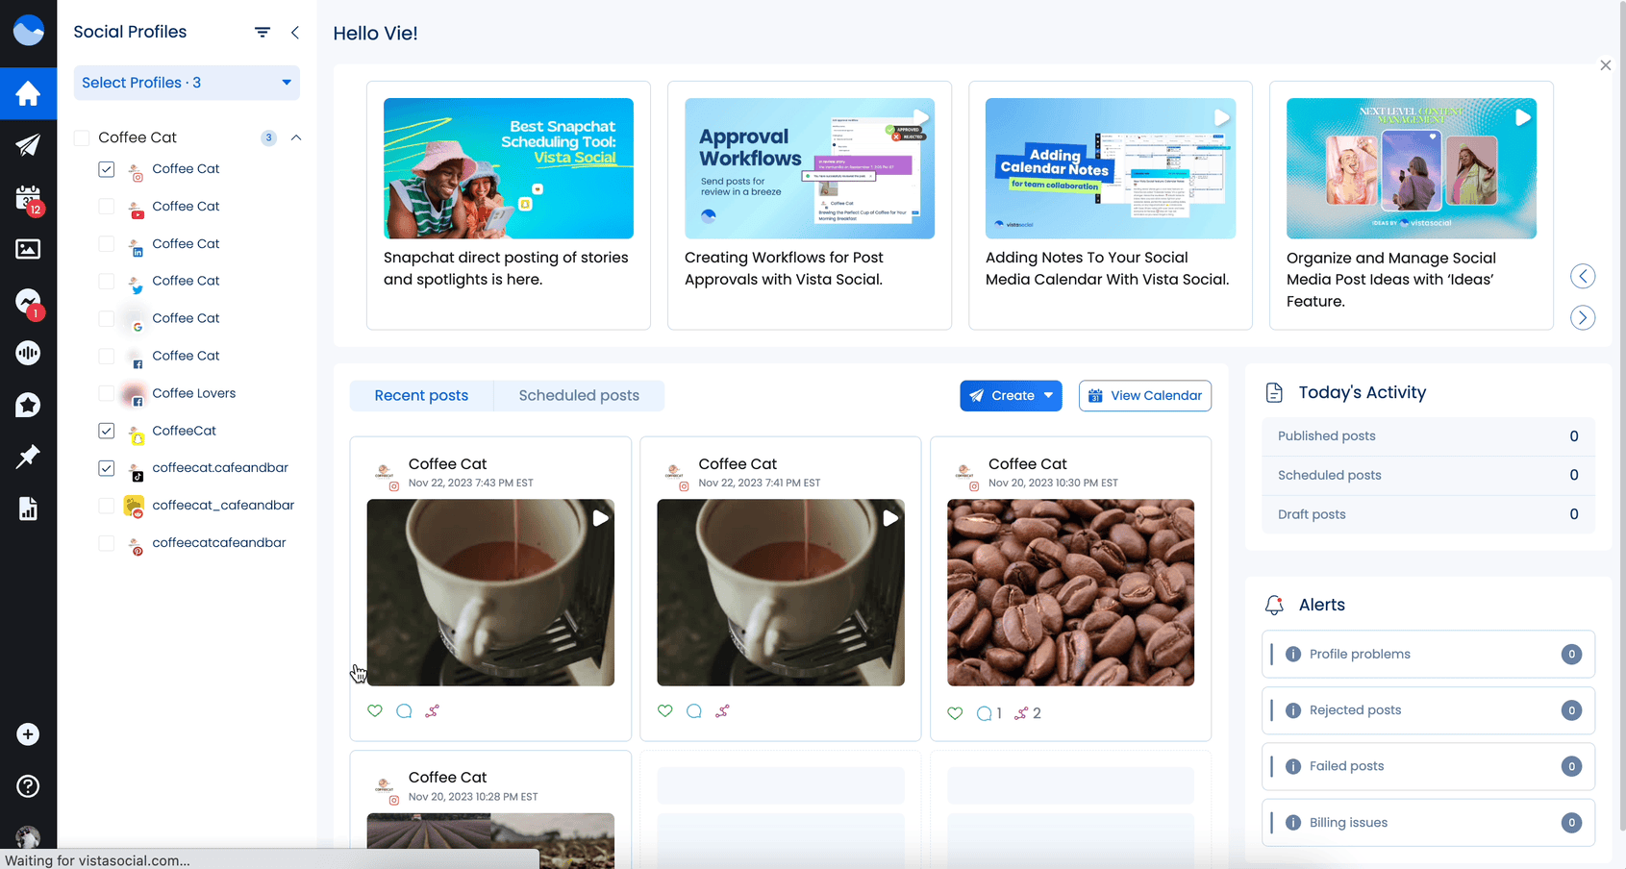Uncheck the Coffee Cat Instagram profile
1626x869 pixels.
(x=107, y=169)
